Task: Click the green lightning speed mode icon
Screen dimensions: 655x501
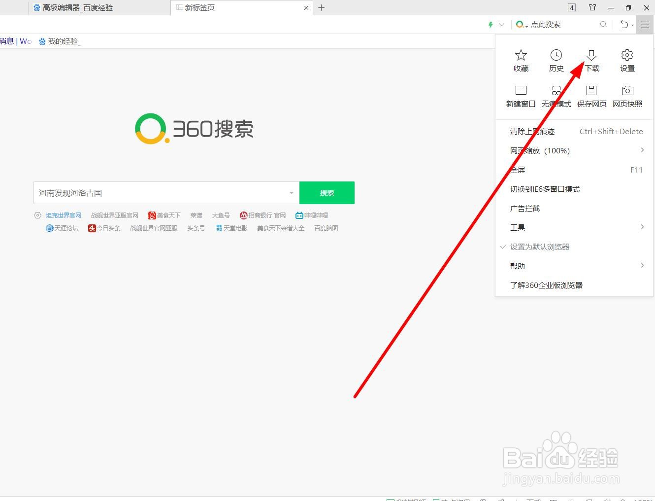Action: click(491, 25)
